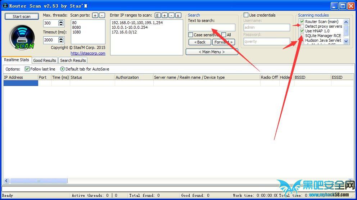Select Default tab for AutoSave radio

(x=62, y=69)
